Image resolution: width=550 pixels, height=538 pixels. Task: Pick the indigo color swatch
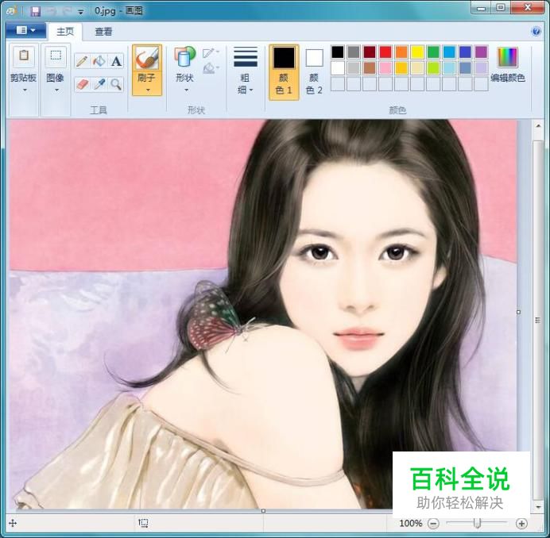coord(466,52)
